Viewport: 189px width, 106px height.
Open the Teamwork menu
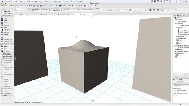66,1
